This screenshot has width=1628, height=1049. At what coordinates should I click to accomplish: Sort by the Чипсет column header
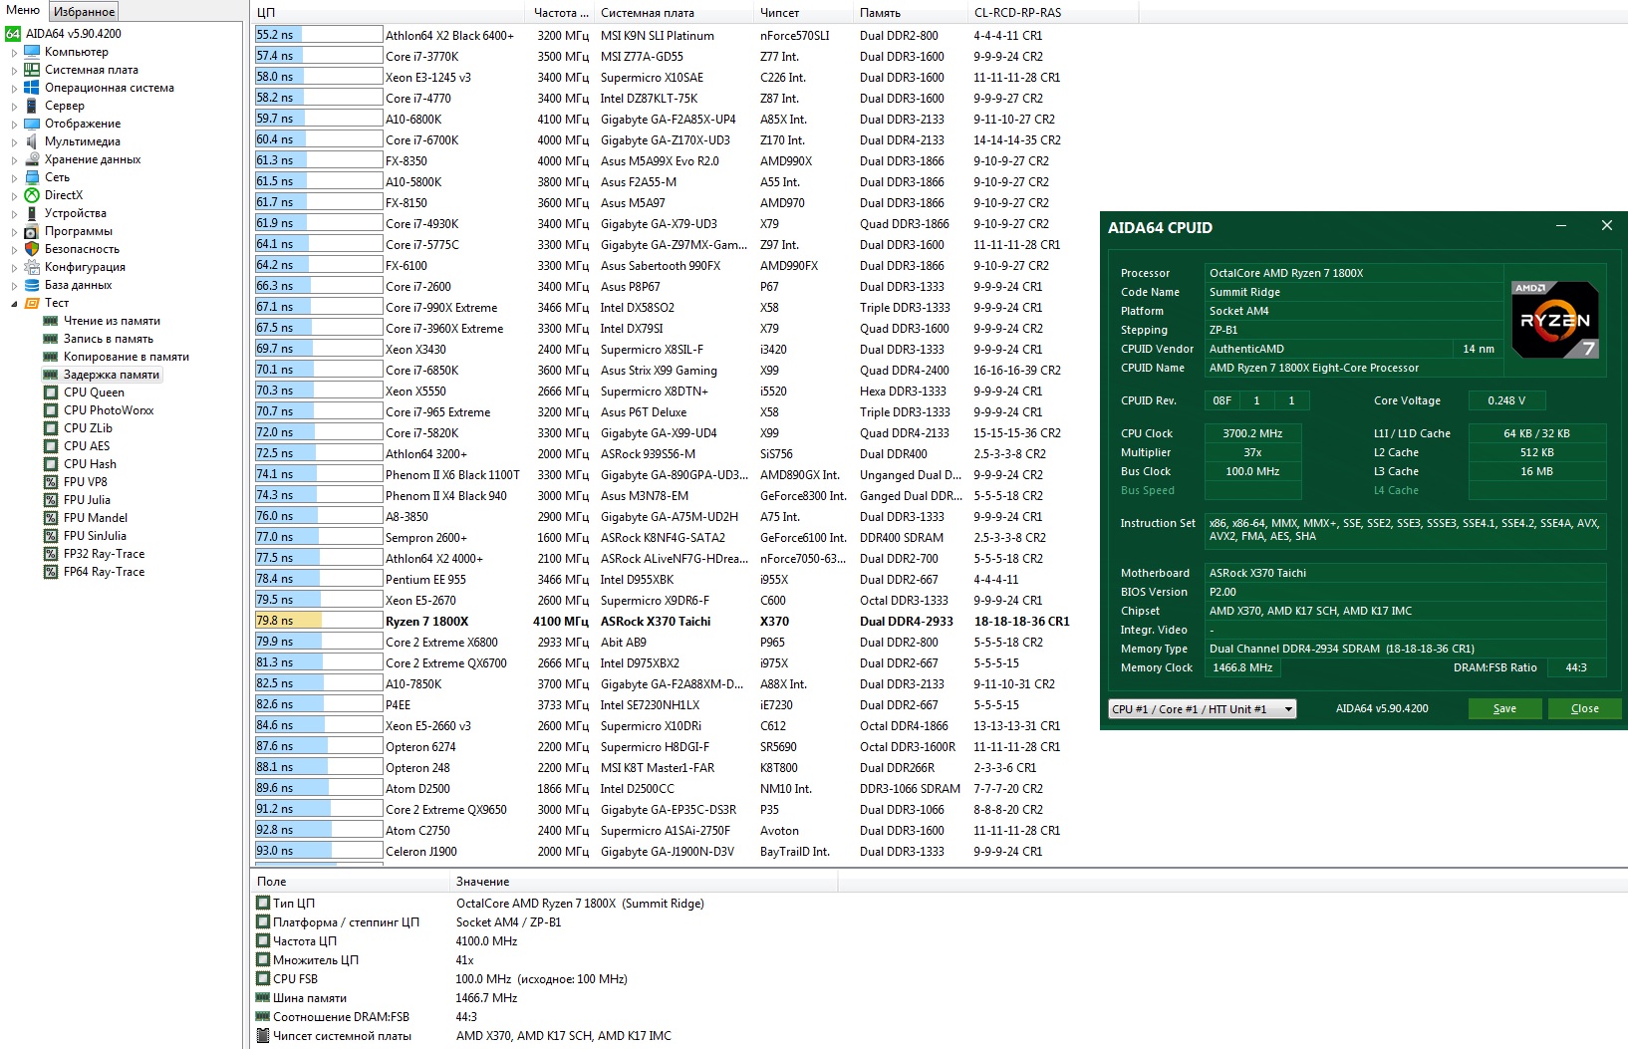click(803, 13)
